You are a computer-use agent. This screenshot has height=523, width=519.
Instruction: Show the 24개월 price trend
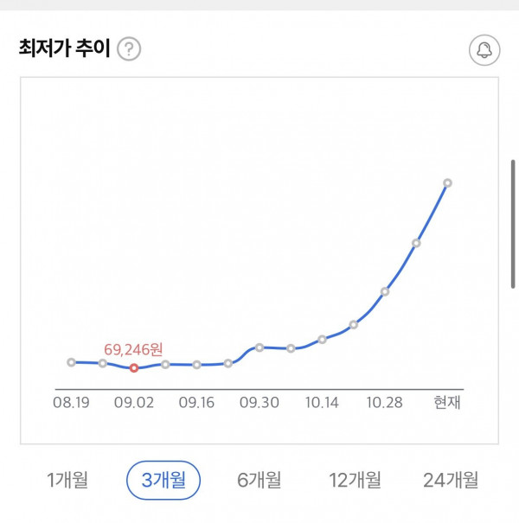click(451, 480)
